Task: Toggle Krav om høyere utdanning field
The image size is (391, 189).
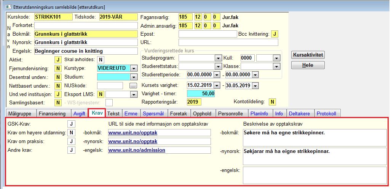Action: 71,133
